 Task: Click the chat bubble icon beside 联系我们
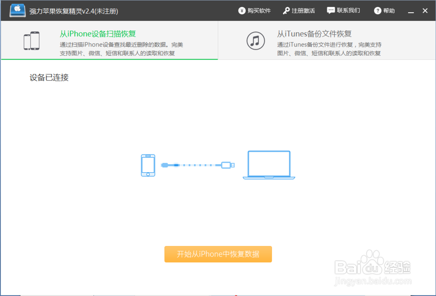(x=330, y=10)
